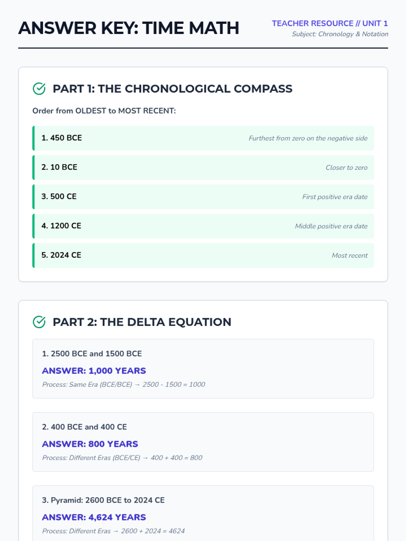Click the Answer: 4,624 Years text
406x541 pixels.
pos(94,517)
